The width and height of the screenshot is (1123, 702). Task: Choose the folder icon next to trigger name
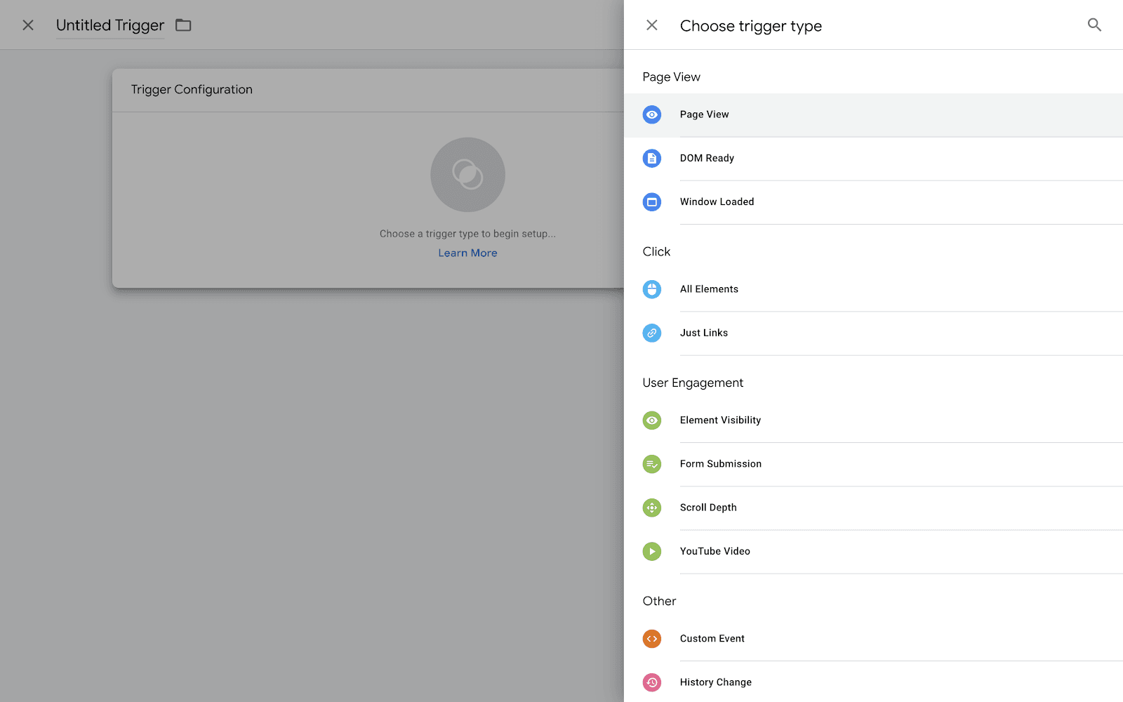pyautogui.click(x=183, y=25)
